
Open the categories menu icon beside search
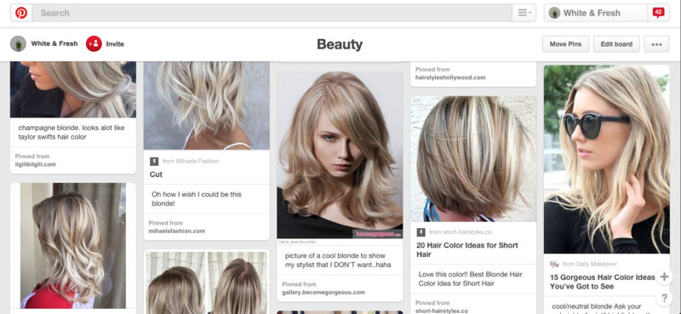(524, 13)
